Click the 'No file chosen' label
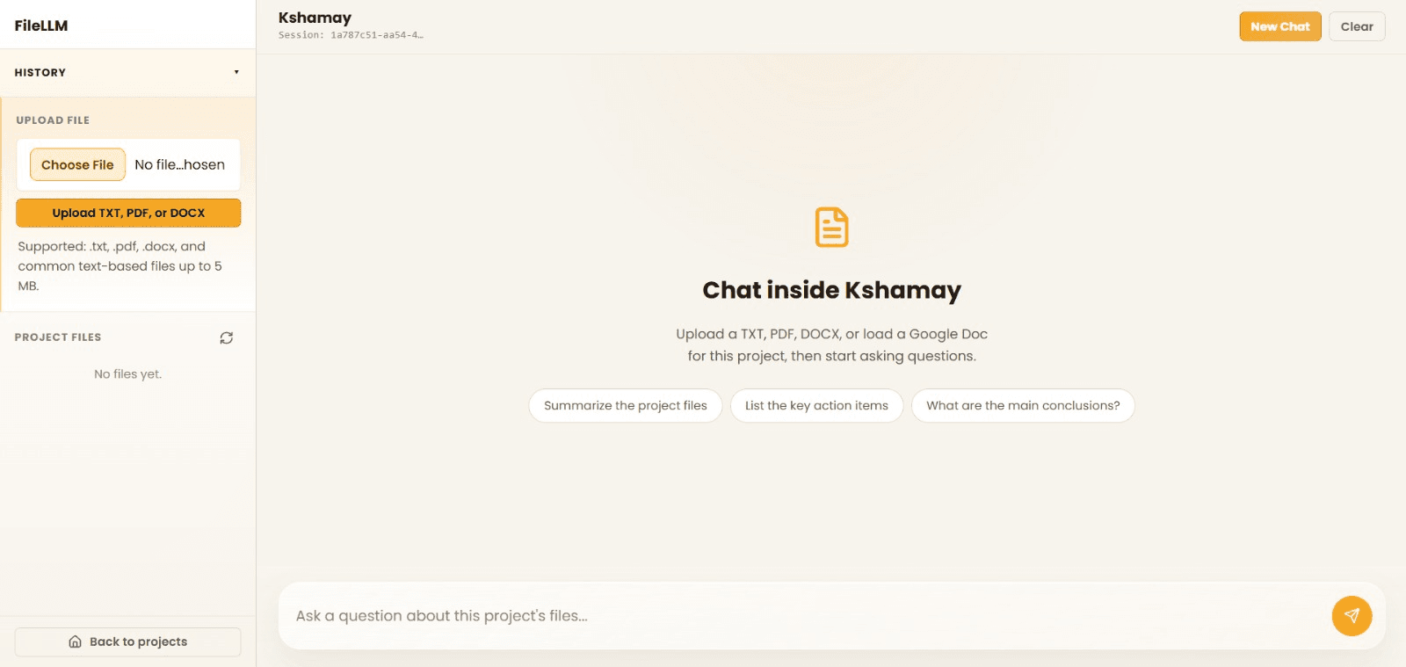The width and height of the screenshot is (1406, 667). 179,165
